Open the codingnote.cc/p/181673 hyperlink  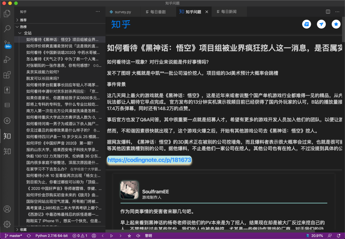click(149, 160)
